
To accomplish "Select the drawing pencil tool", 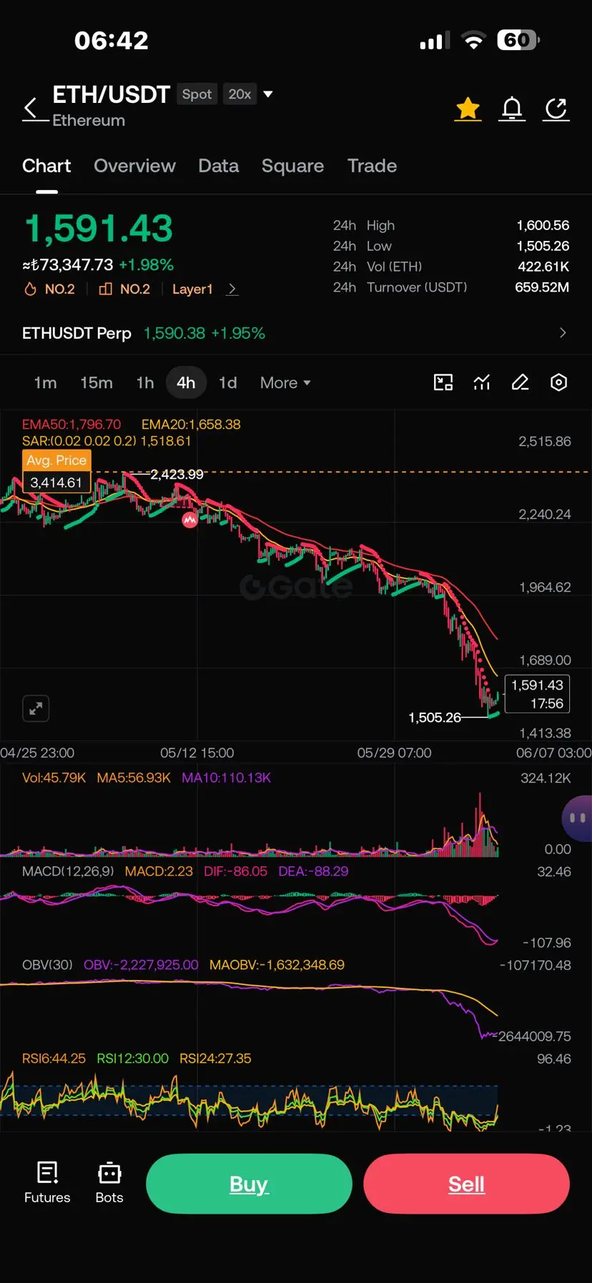I will [521, 382].
